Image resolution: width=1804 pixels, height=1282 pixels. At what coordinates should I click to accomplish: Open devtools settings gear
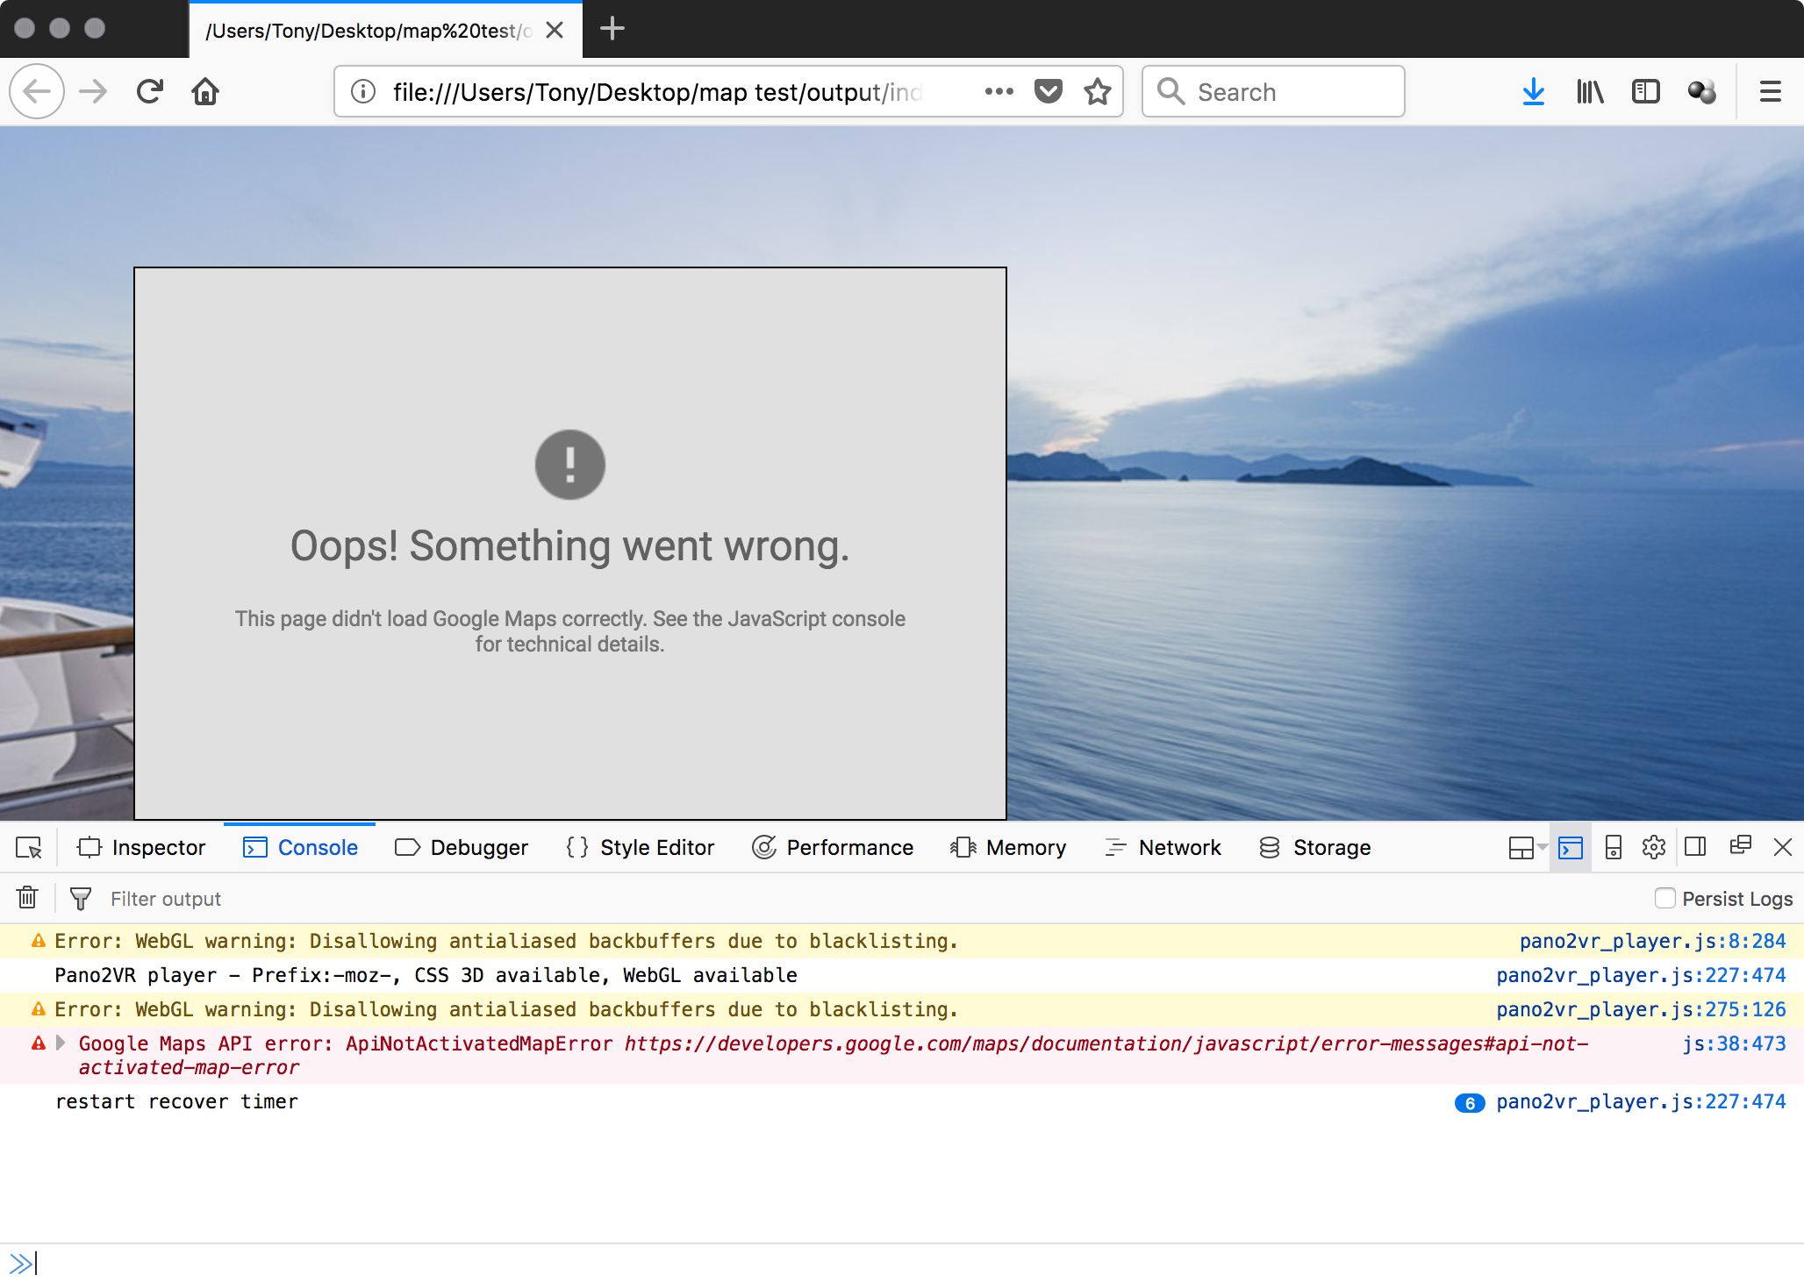coord(1654,848)
